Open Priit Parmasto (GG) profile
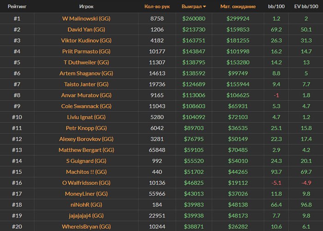The width and height of the screenshot is (323, 231). click(86, 52)
